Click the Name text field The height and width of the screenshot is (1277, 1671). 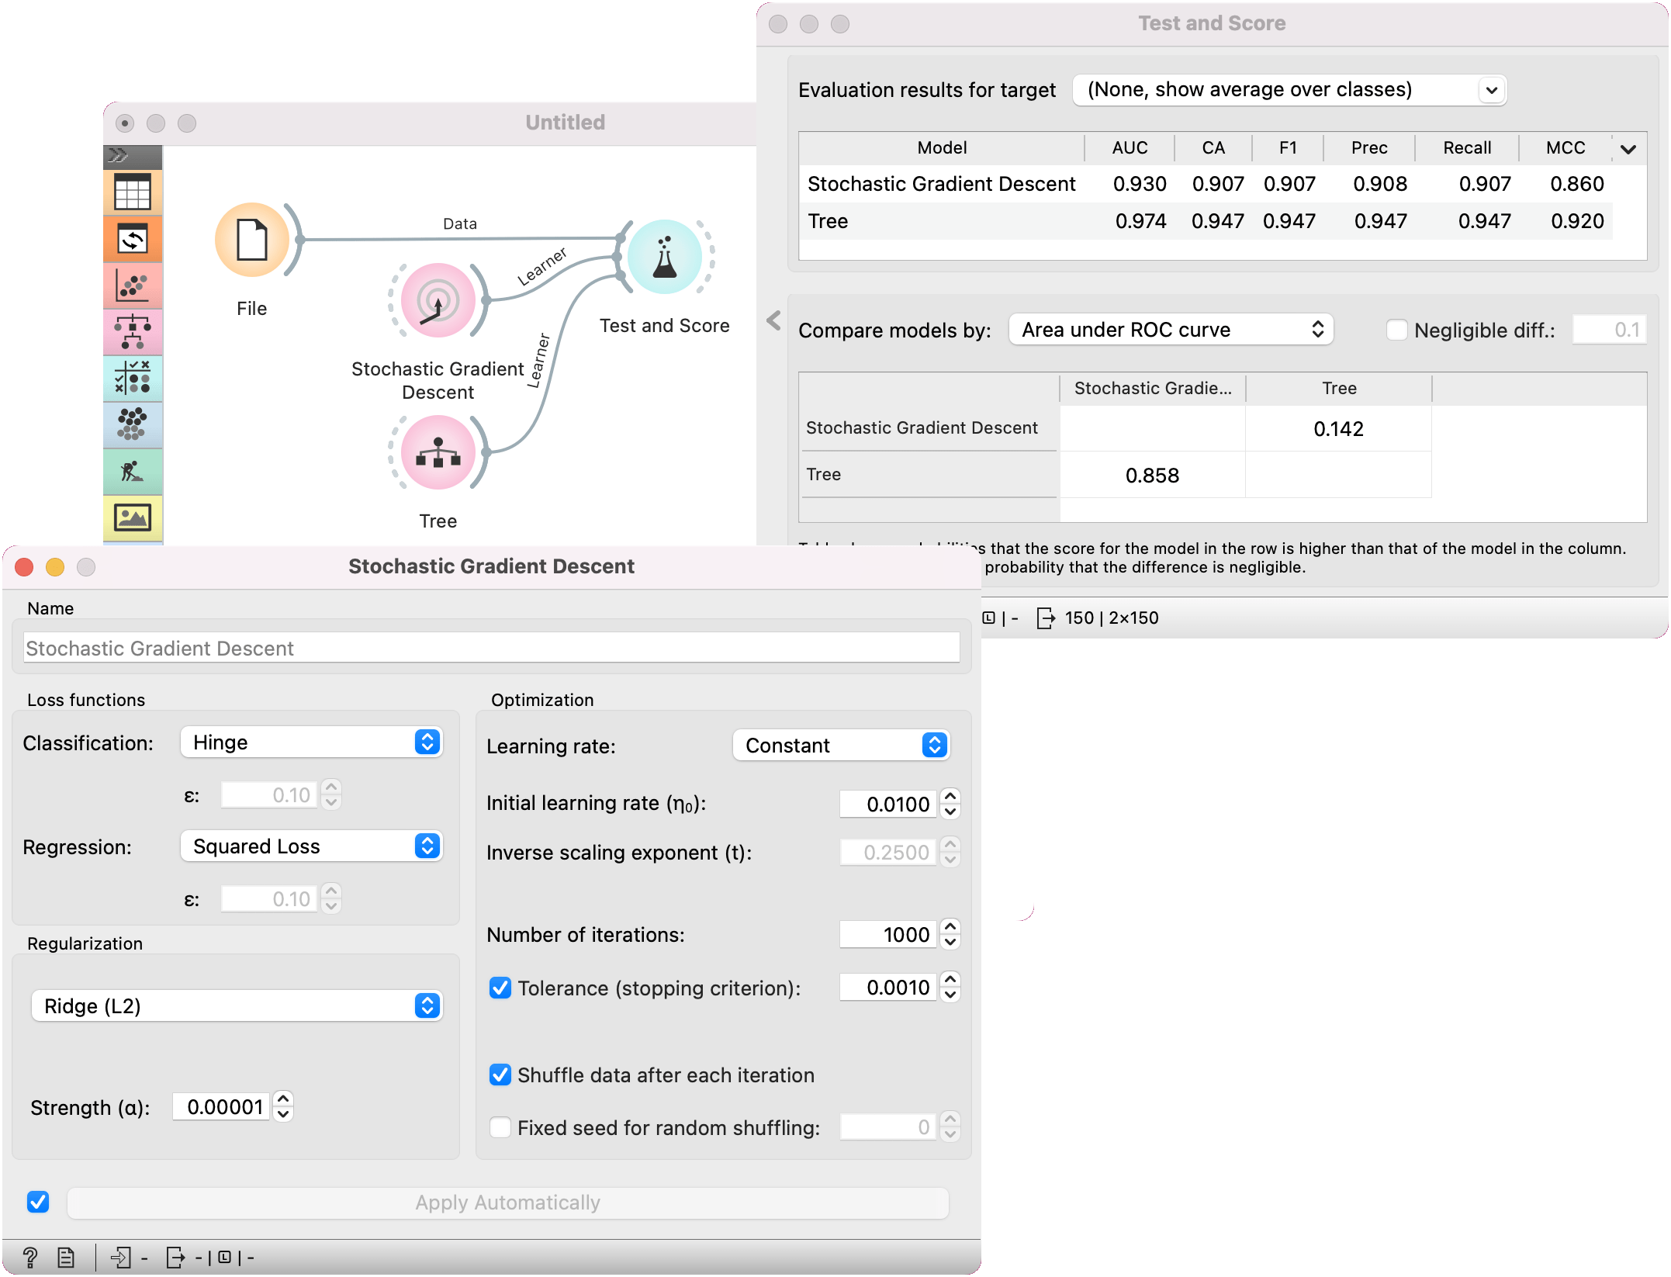[492, 648]
